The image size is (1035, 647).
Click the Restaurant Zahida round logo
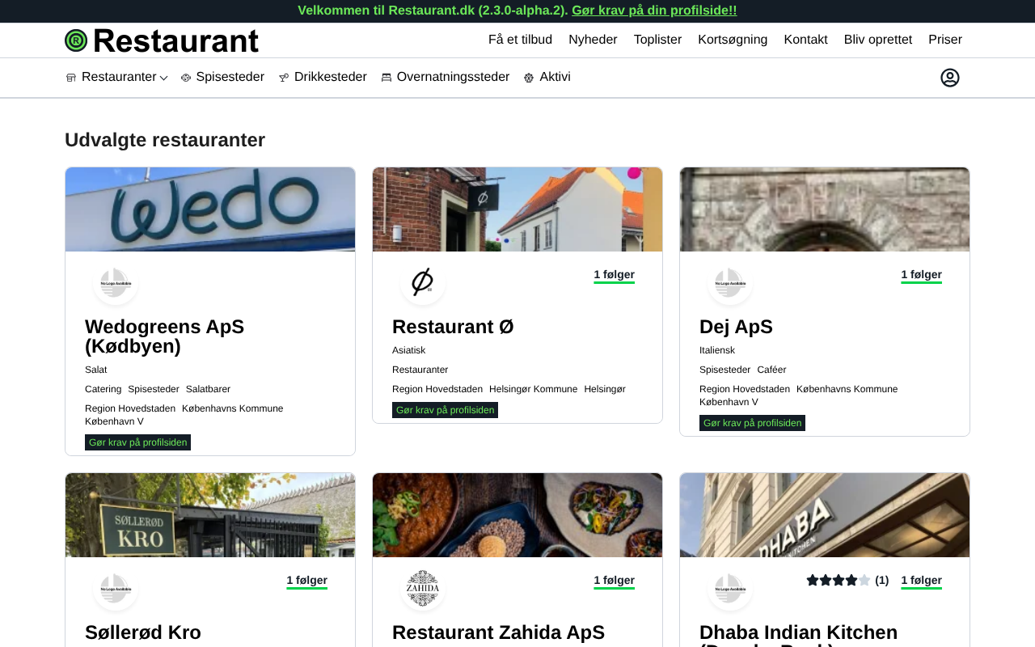(x=423, y=589)
